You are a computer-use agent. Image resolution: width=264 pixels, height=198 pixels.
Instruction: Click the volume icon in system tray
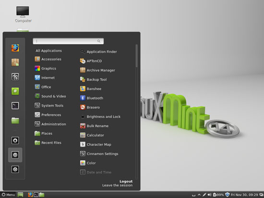point(209,195)
